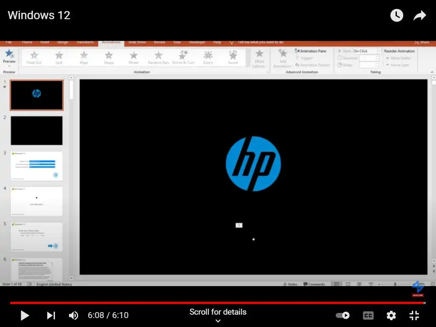Open the Developer ribbon tab
The image size is (436, 327).
pyautogui.click(x=197, y=42)
